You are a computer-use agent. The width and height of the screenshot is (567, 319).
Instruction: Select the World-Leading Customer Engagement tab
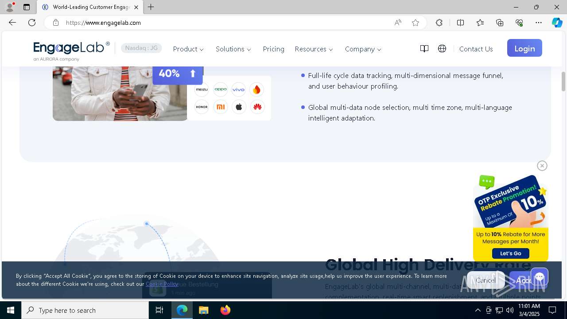click(90, 7)
